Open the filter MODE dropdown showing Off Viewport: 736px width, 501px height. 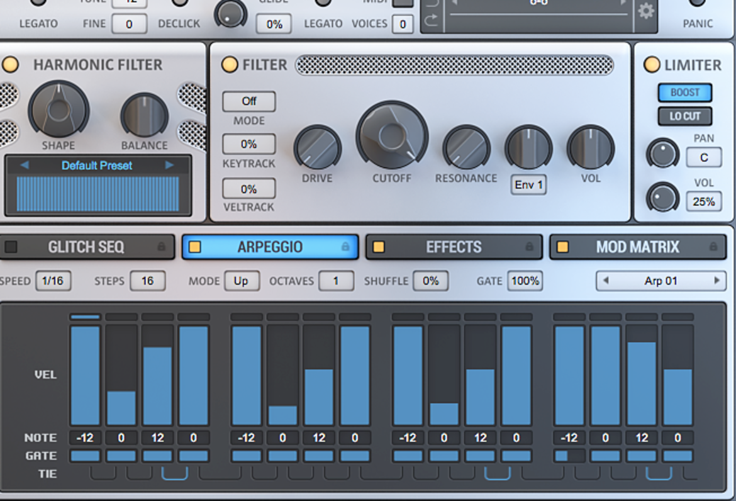click(x=248, y=101)
